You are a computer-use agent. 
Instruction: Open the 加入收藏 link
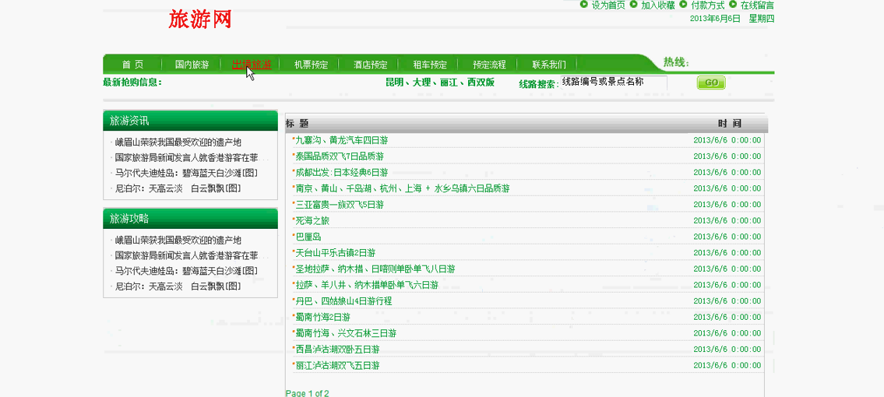(658, 5)
